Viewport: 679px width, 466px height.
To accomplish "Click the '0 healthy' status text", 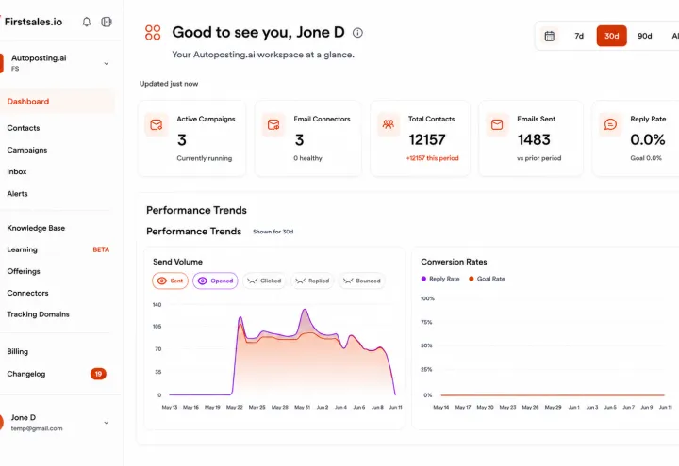I will pyautogui.click(x=307, y=158).
